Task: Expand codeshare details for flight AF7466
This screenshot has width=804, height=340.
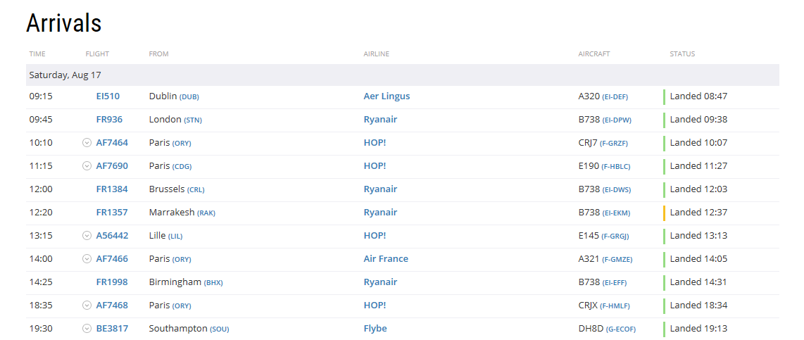Action: pos(87,258)
